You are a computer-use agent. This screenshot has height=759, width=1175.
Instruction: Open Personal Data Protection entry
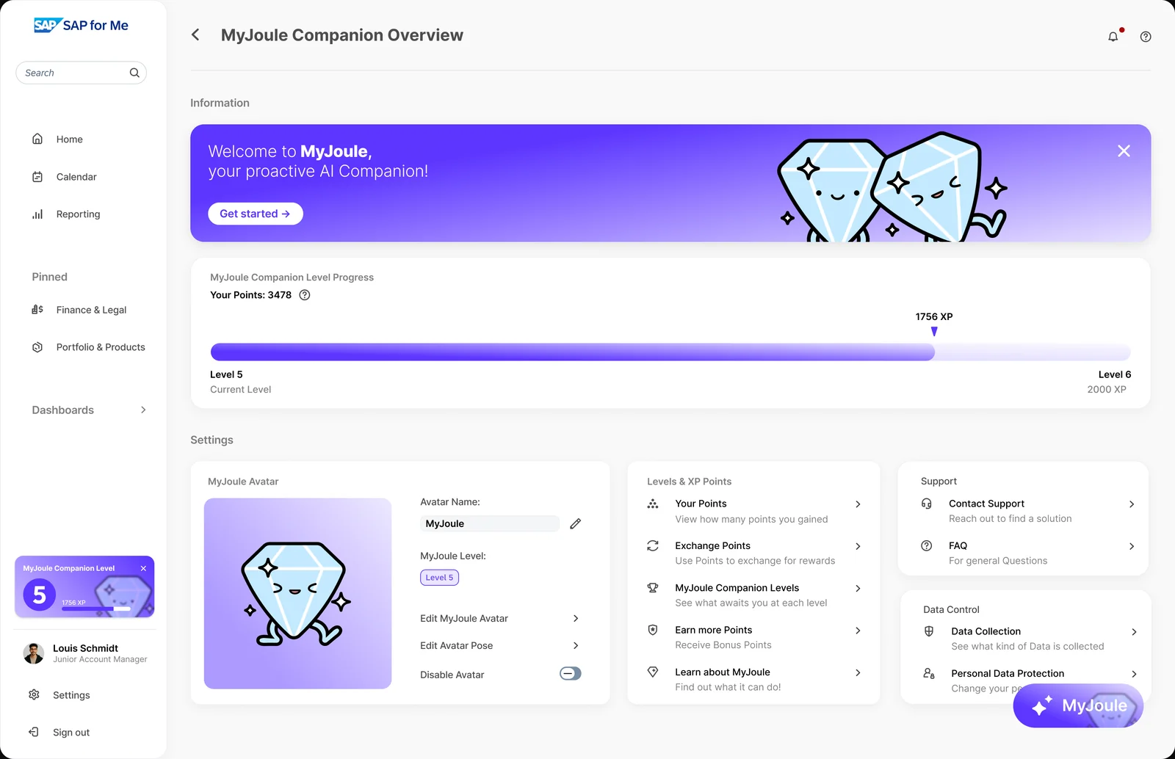1008,673
